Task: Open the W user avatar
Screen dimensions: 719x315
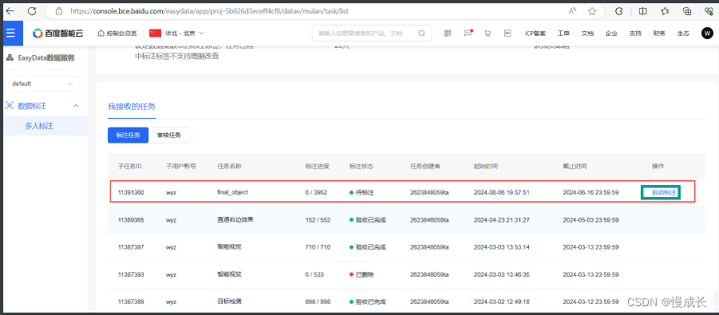Action: 708,33
